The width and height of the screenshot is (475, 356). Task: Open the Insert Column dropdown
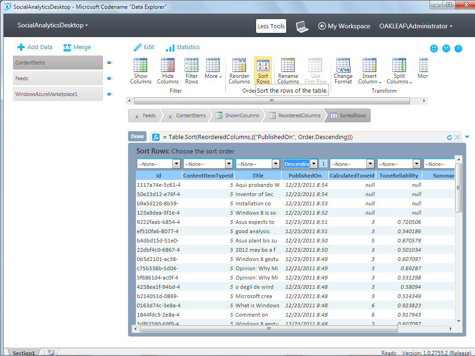(369, 71)
